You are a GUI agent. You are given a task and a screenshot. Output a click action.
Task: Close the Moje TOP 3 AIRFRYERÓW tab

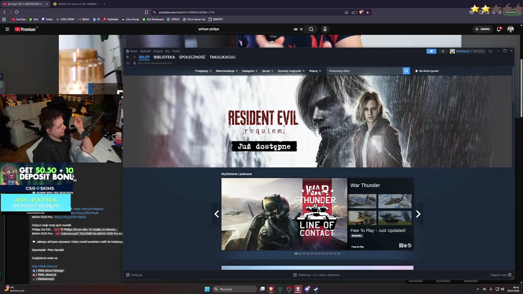pos(46,4)
